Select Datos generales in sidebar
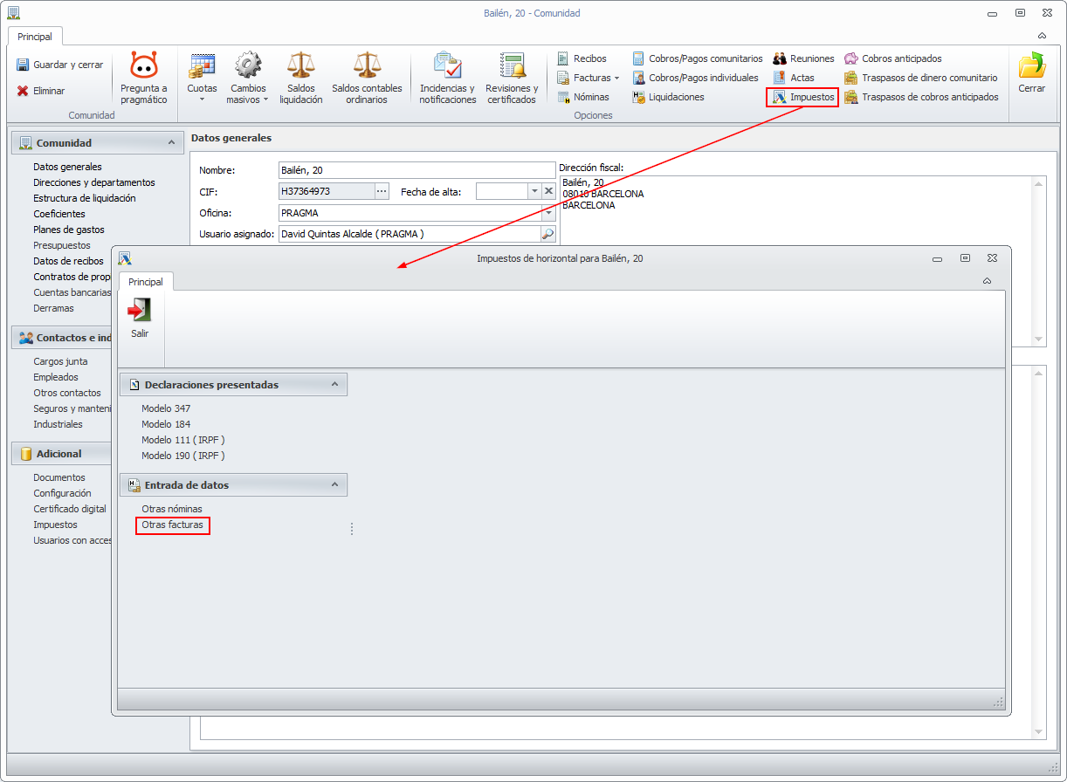Screen dimensions: 1067x782 pos(67,167)
